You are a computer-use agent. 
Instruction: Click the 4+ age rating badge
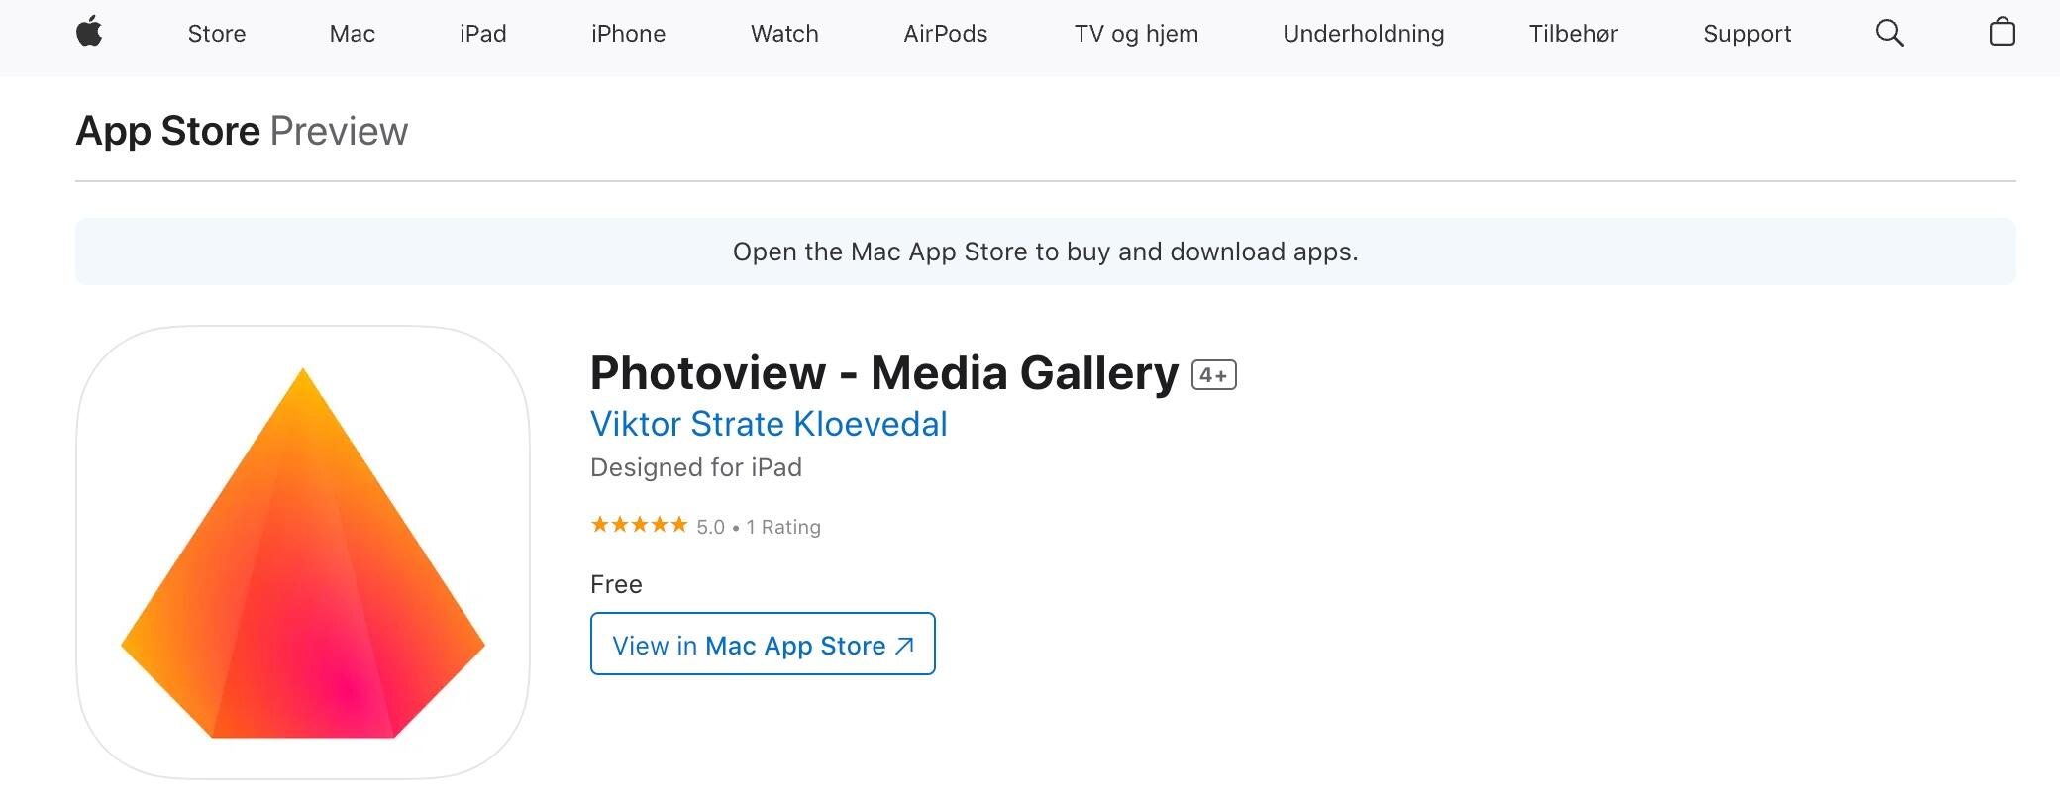pos(1213,375)
